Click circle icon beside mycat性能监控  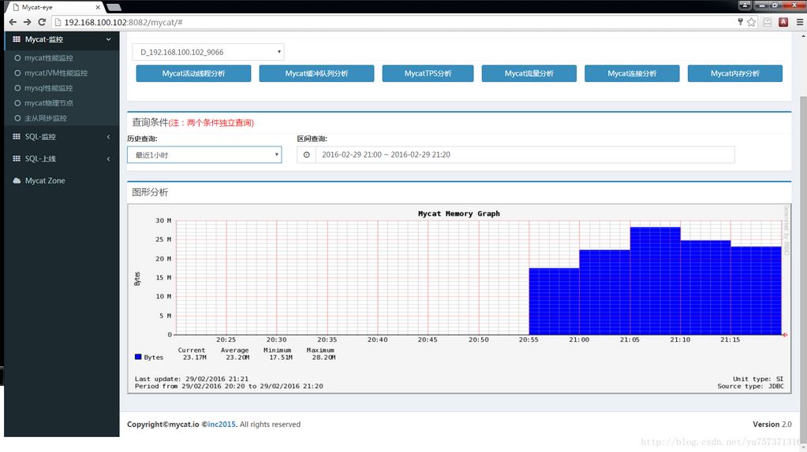pos(17,58)
